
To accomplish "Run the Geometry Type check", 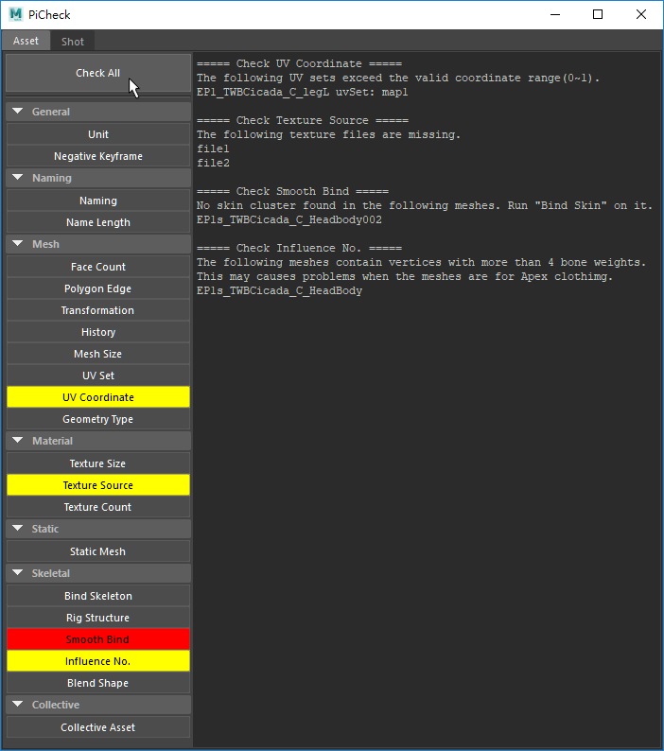I will [98, 419].
